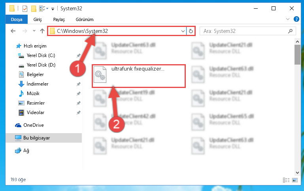Refresh the System32 folder view
This screenshot has height=191, width=304.
tap(191, 31)
